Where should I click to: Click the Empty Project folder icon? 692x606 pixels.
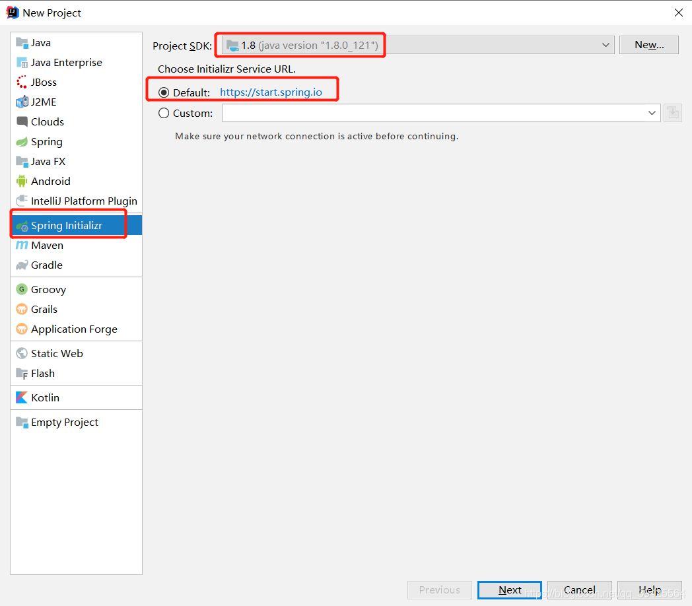(22, 422)
